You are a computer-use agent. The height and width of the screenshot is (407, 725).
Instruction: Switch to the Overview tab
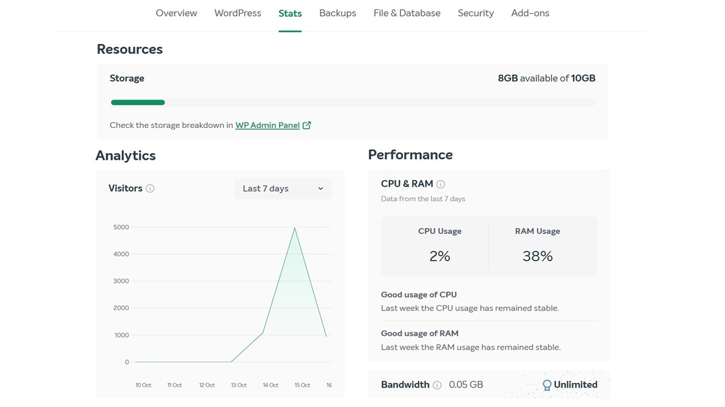click(176, 13)
